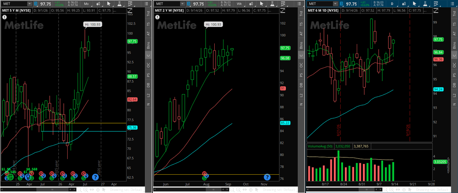
Task: Open candlestick chart style menu in monthly chart
Action: (x=99, y=4)
